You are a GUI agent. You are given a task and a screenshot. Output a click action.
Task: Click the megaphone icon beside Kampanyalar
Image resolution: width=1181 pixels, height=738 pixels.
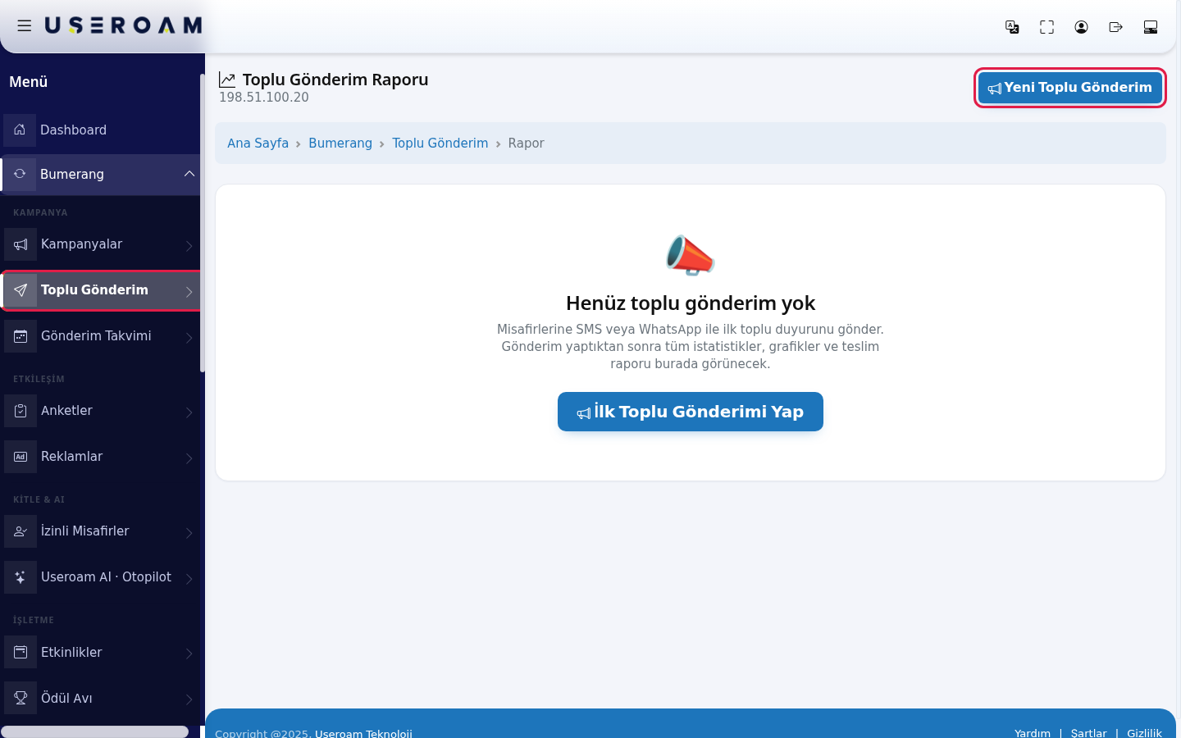coord(21,244)
